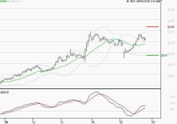The width and height of the screenshot is (177, 124).
Task: Click the MACD indicator label
Action: tap(5, 92)
